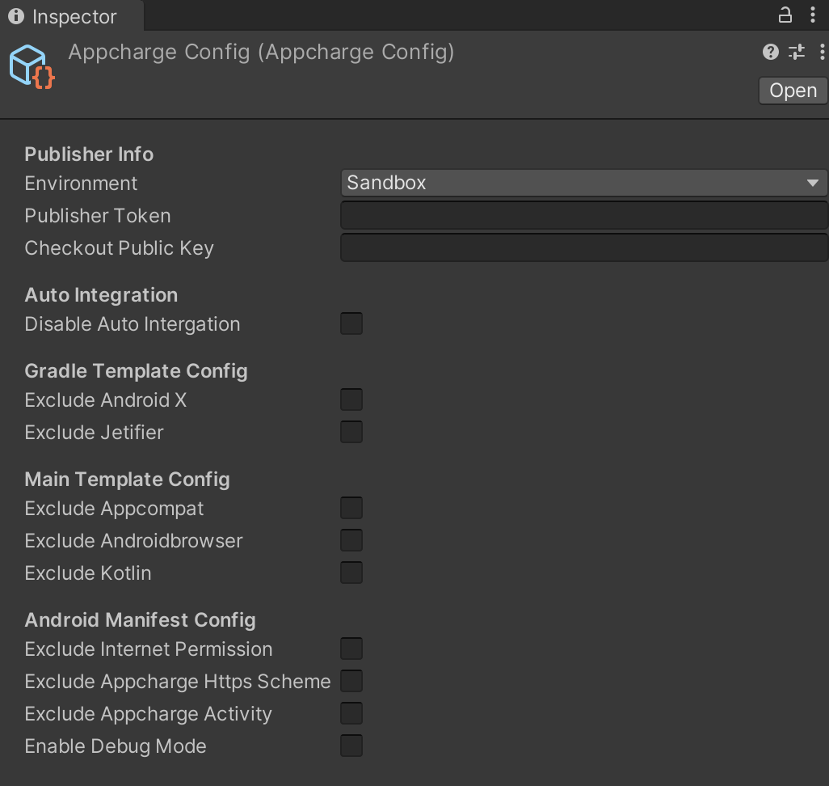The image size is (829, 786).
Task: Click the Open button
Action: pos(793,91)
